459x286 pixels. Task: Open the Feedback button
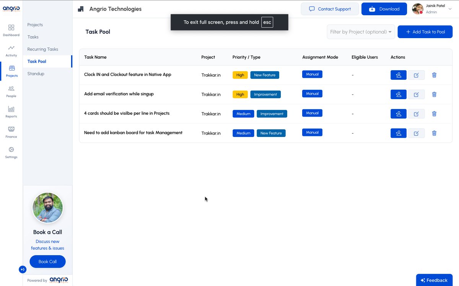pyautogui.click(x=434, y=280)
